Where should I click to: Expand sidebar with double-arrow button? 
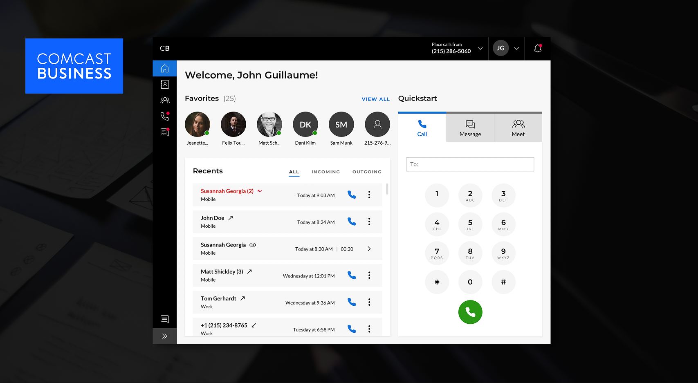165,336
